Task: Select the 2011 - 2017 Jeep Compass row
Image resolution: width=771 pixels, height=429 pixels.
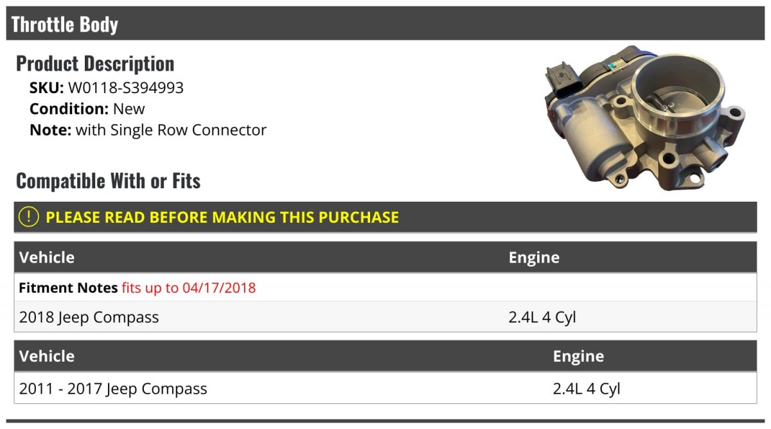Action: coord(385,388)
